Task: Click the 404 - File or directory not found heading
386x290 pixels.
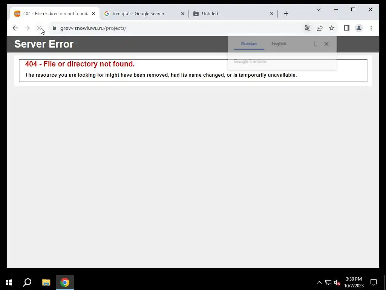Action: (80, 64)
